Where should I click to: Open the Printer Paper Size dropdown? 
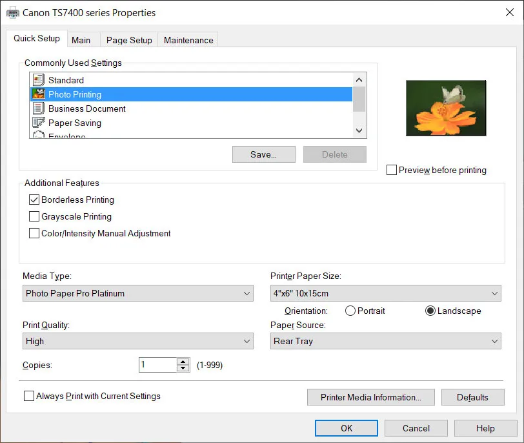495,293
